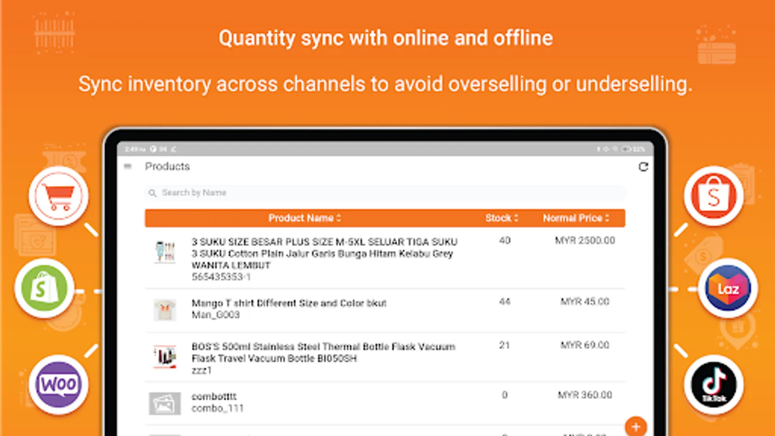Open the Mango T shirt product thumbnail
Image resolution: width=775 pixels, height=436 pixels.
165,310
